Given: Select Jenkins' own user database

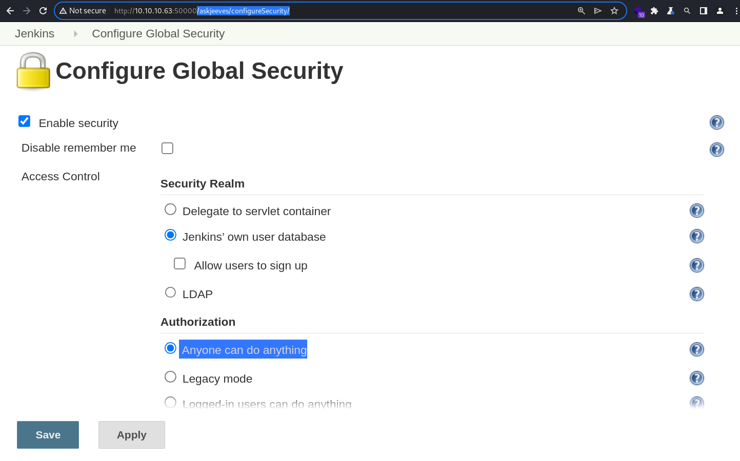Looking at the screenshot, I should coord(170,235).
